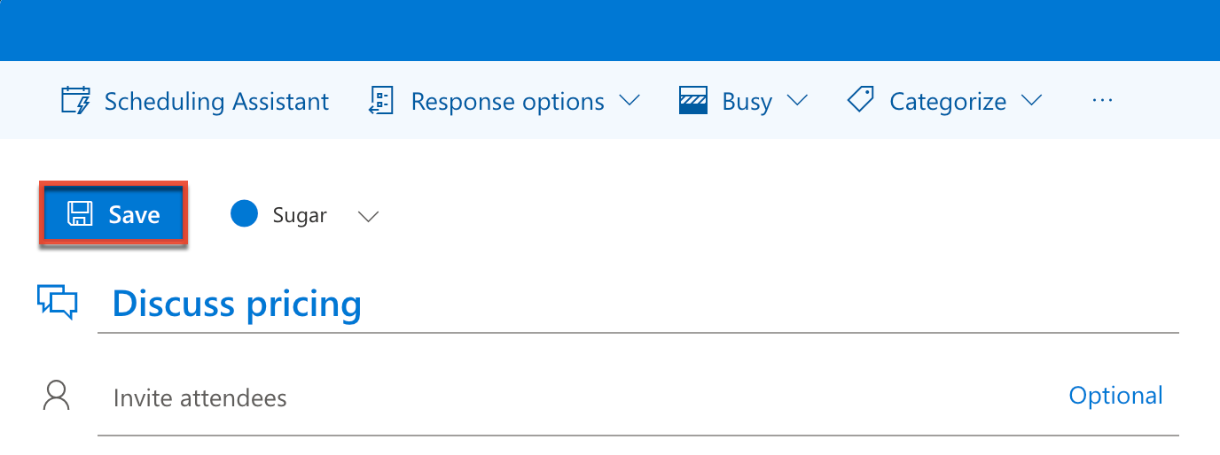
Task: Expand the Categorize dropdown arrow
Action: (1031, 101)
